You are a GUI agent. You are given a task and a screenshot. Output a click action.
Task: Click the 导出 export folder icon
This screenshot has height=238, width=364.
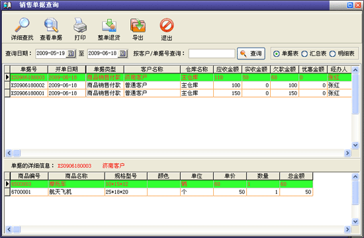click(x=138, y=25)
